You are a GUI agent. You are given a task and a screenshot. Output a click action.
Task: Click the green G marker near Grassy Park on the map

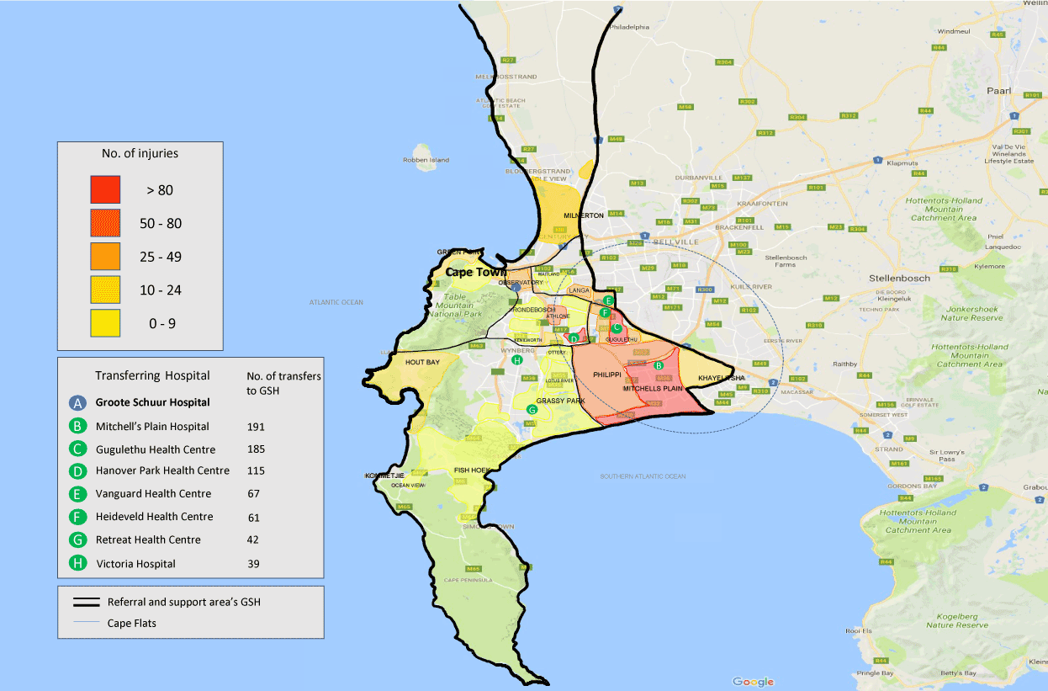(x=531, y=409)
